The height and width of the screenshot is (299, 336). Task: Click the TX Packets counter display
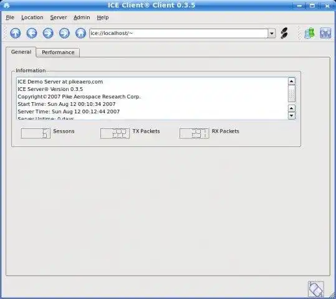(115, 133)
